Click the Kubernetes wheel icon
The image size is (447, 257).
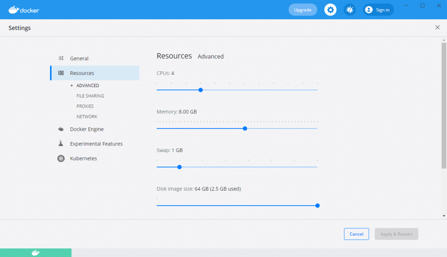[61, 159]
